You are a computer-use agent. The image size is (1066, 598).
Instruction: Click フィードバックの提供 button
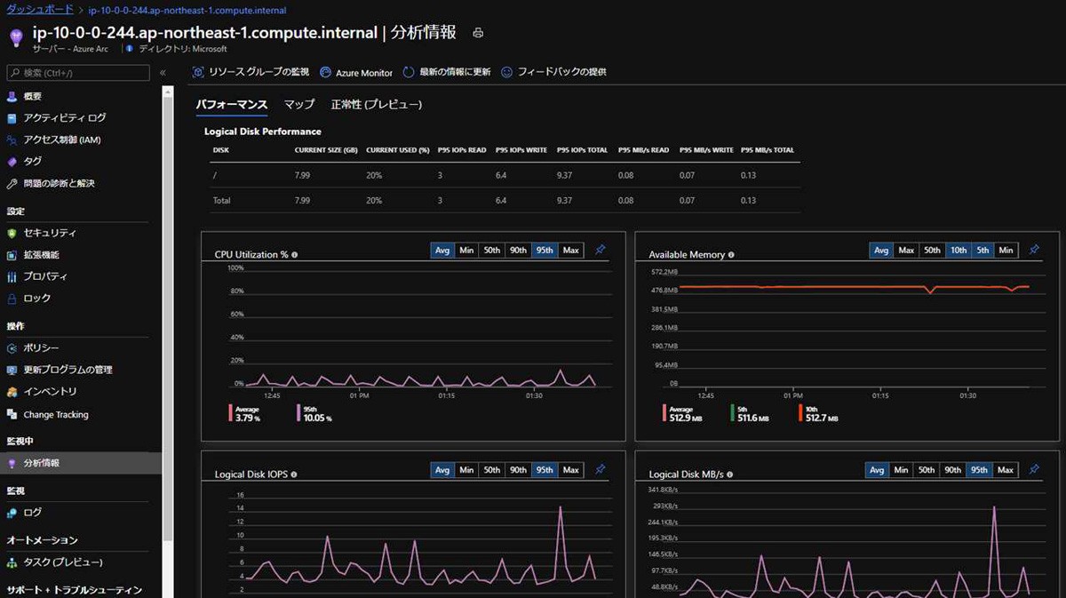pyautogui.click(x=553, y=72)
